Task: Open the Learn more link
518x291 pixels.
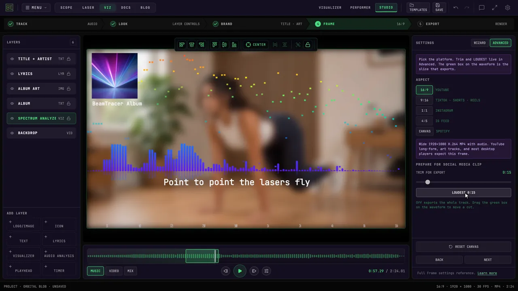Action: tap(487, 273)
